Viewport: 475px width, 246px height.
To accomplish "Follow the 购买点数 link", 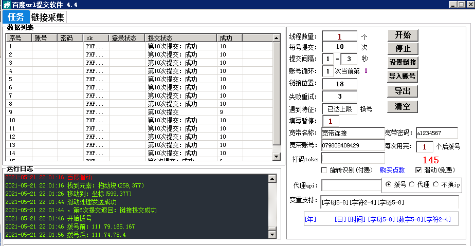I will (x=392, y=170).
